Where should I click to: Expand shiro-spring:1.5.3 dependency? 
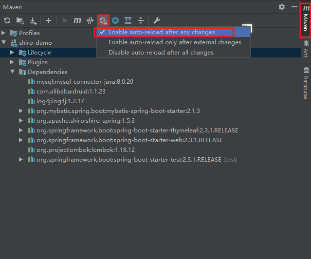pyautogui.click(x=21, y=120)
